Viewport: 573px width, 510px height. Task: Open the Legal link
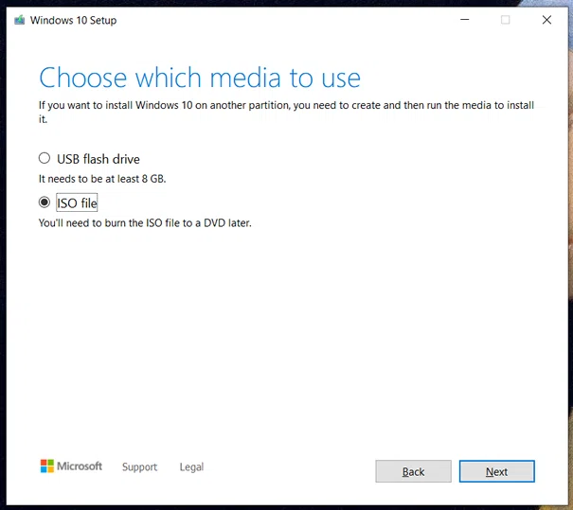coord(191,466)
